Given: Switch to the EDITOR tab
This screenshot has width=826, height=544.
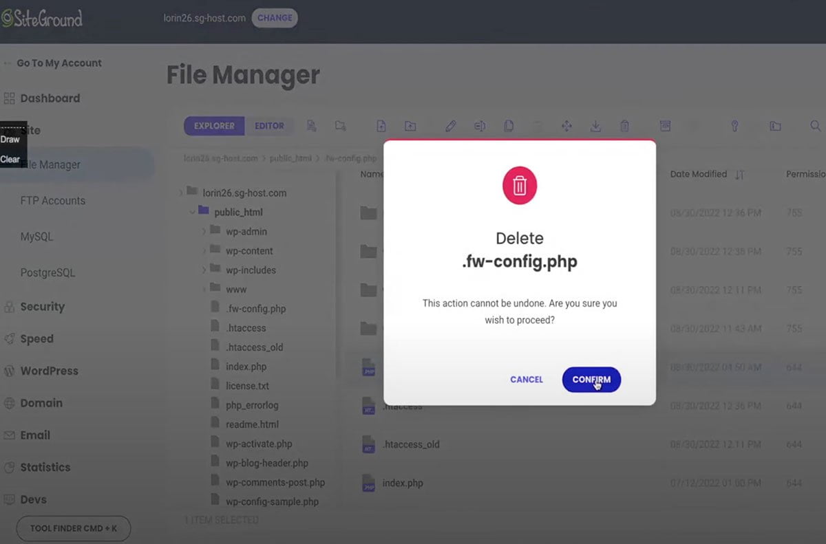Looking at the screenshot, I should click(x=269, y=126).
